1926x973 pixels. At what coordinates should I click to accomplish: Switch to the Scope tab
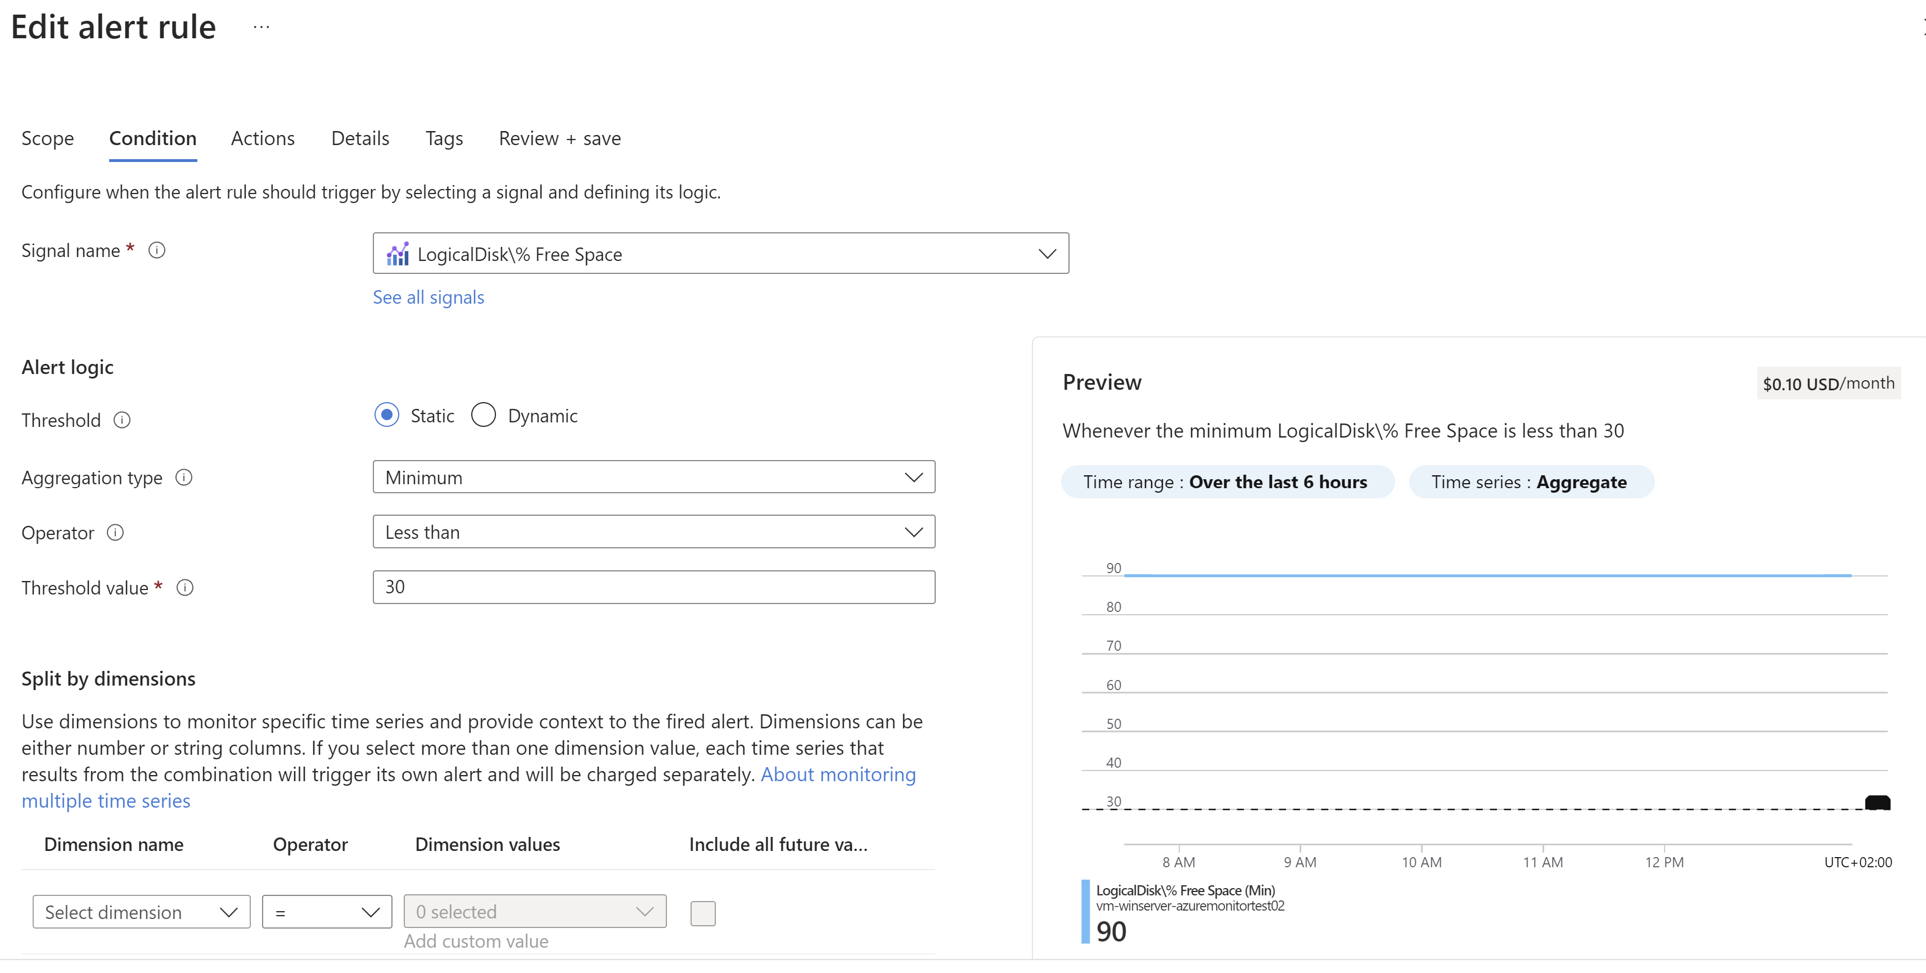pos(47,138)
